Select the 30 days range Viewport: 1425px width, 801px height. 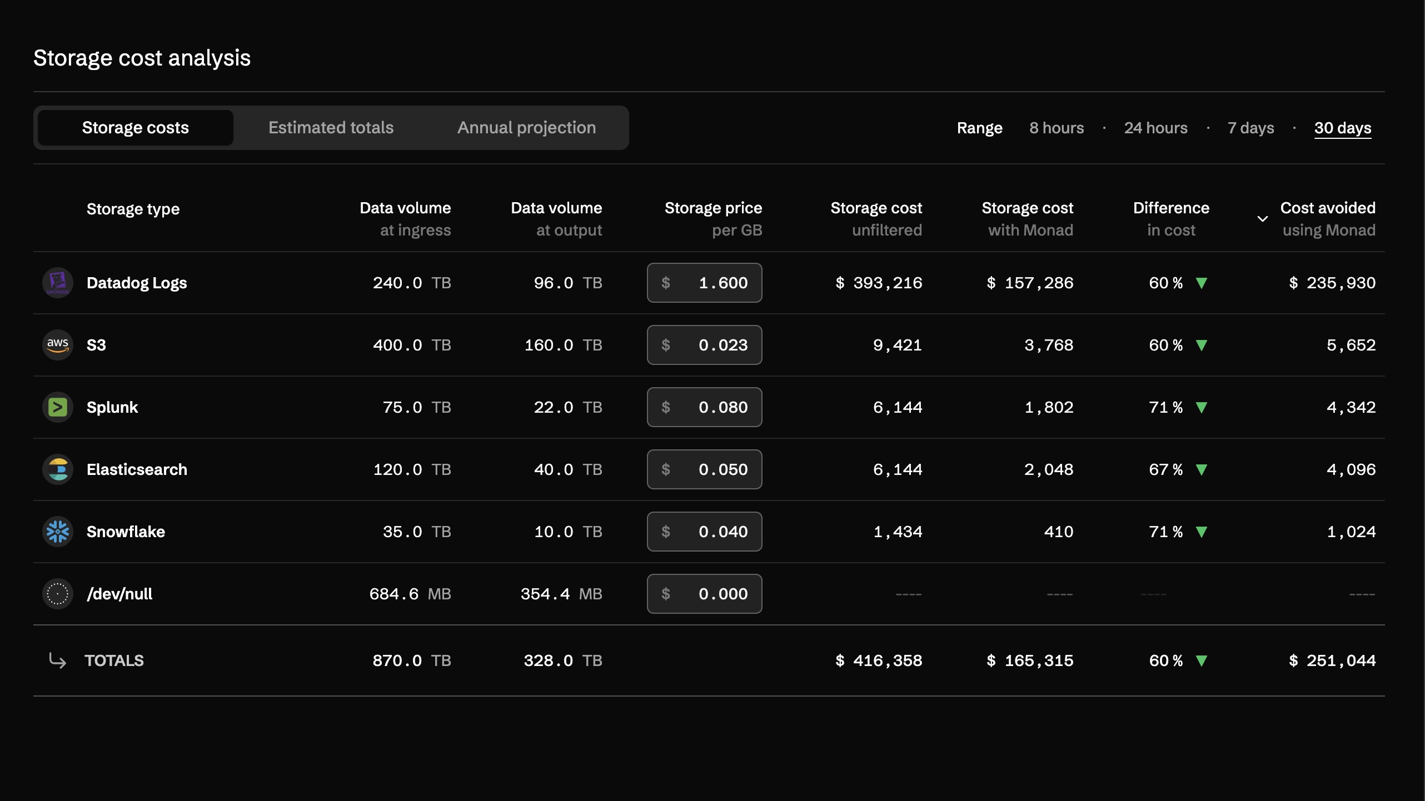[x=1342, y=128]
